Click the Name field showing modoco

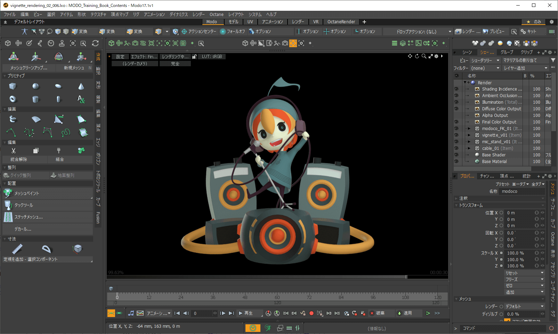click(x=522, y=191)
